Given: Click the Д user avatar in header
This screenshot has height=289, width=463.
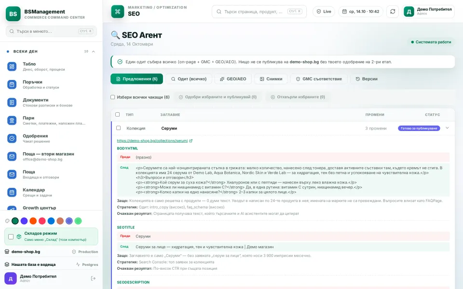Looking at the screenshot, I should click(409, 12).
